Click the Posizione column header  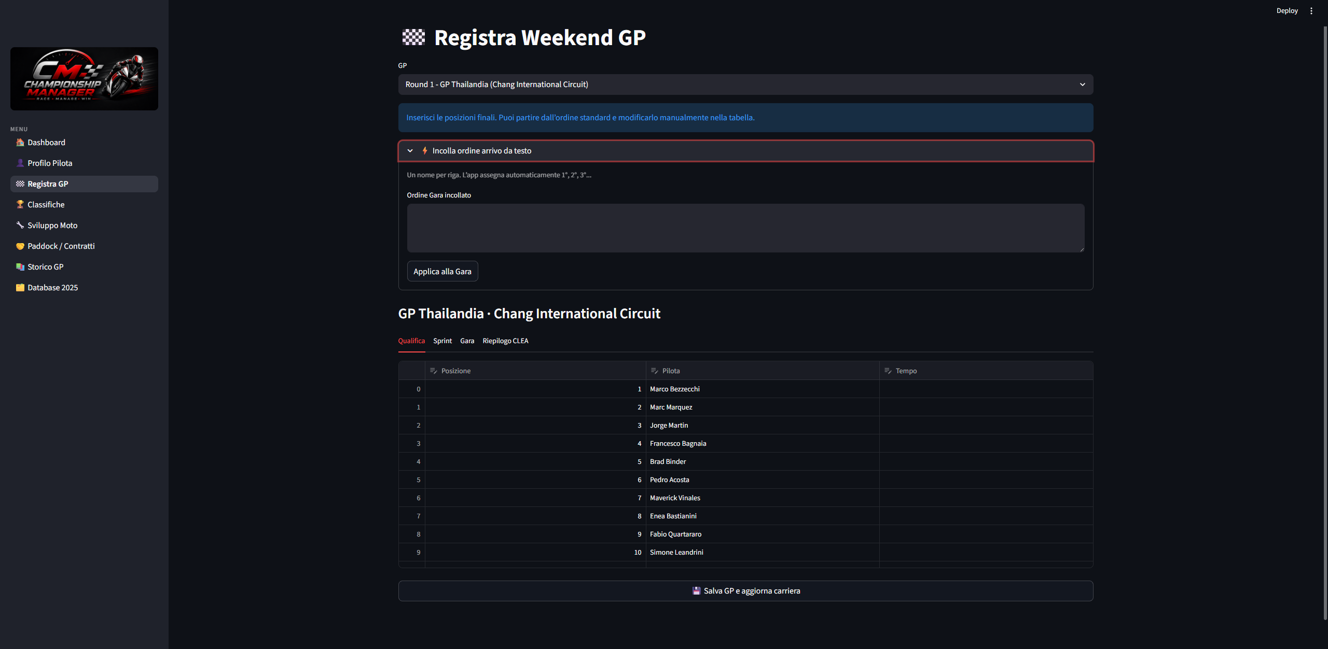(535, 371)
